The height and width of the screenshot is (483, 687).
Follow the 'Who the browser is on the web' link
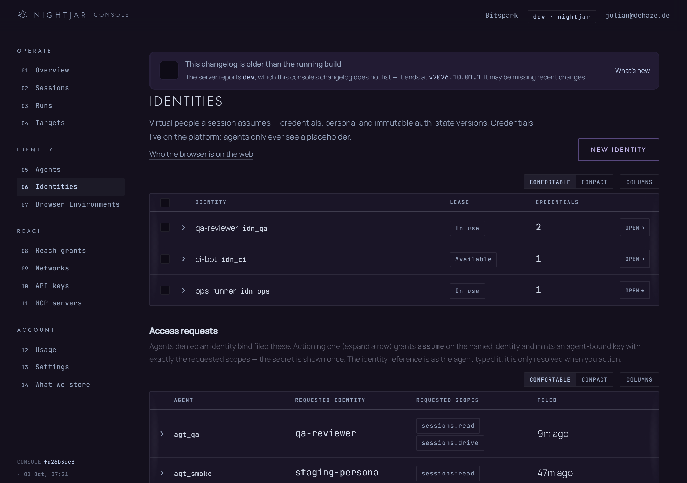point(201,154)
